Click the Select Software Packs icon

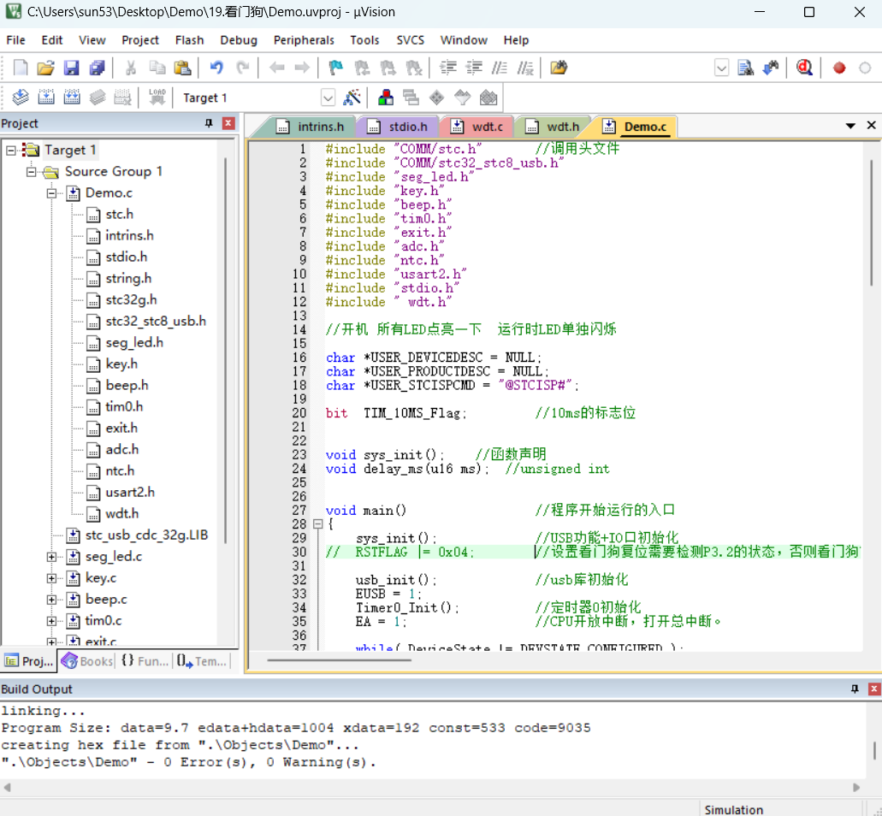click(462, 98)
